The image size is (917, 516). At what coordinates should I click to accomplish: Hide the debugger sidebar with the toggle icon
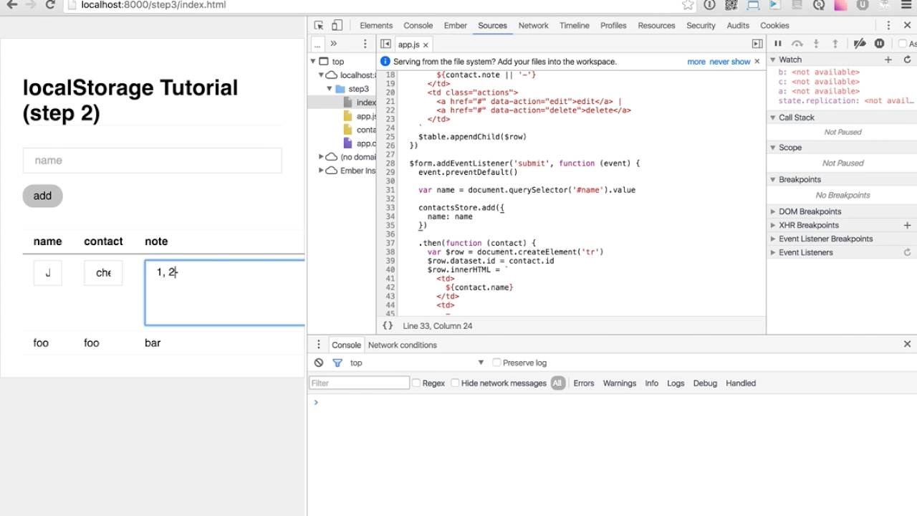point(757,44)
